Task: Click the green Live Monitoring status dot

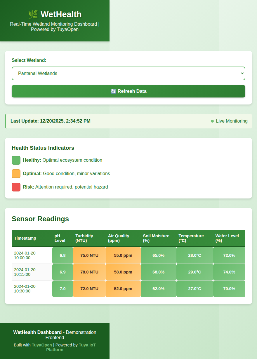Action: [212, 121]
